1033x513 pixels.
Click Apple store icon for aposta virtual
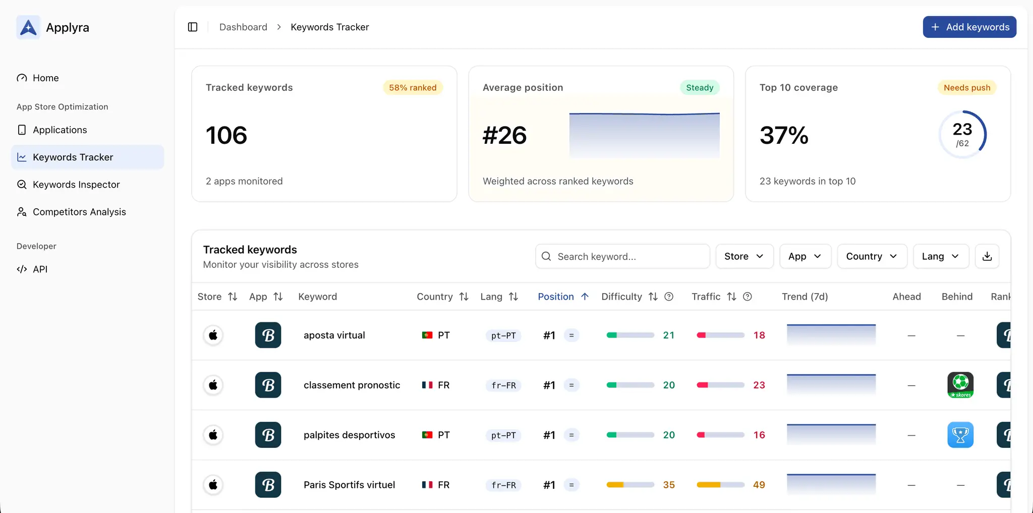pyautogui.click(x=213, y=335)
